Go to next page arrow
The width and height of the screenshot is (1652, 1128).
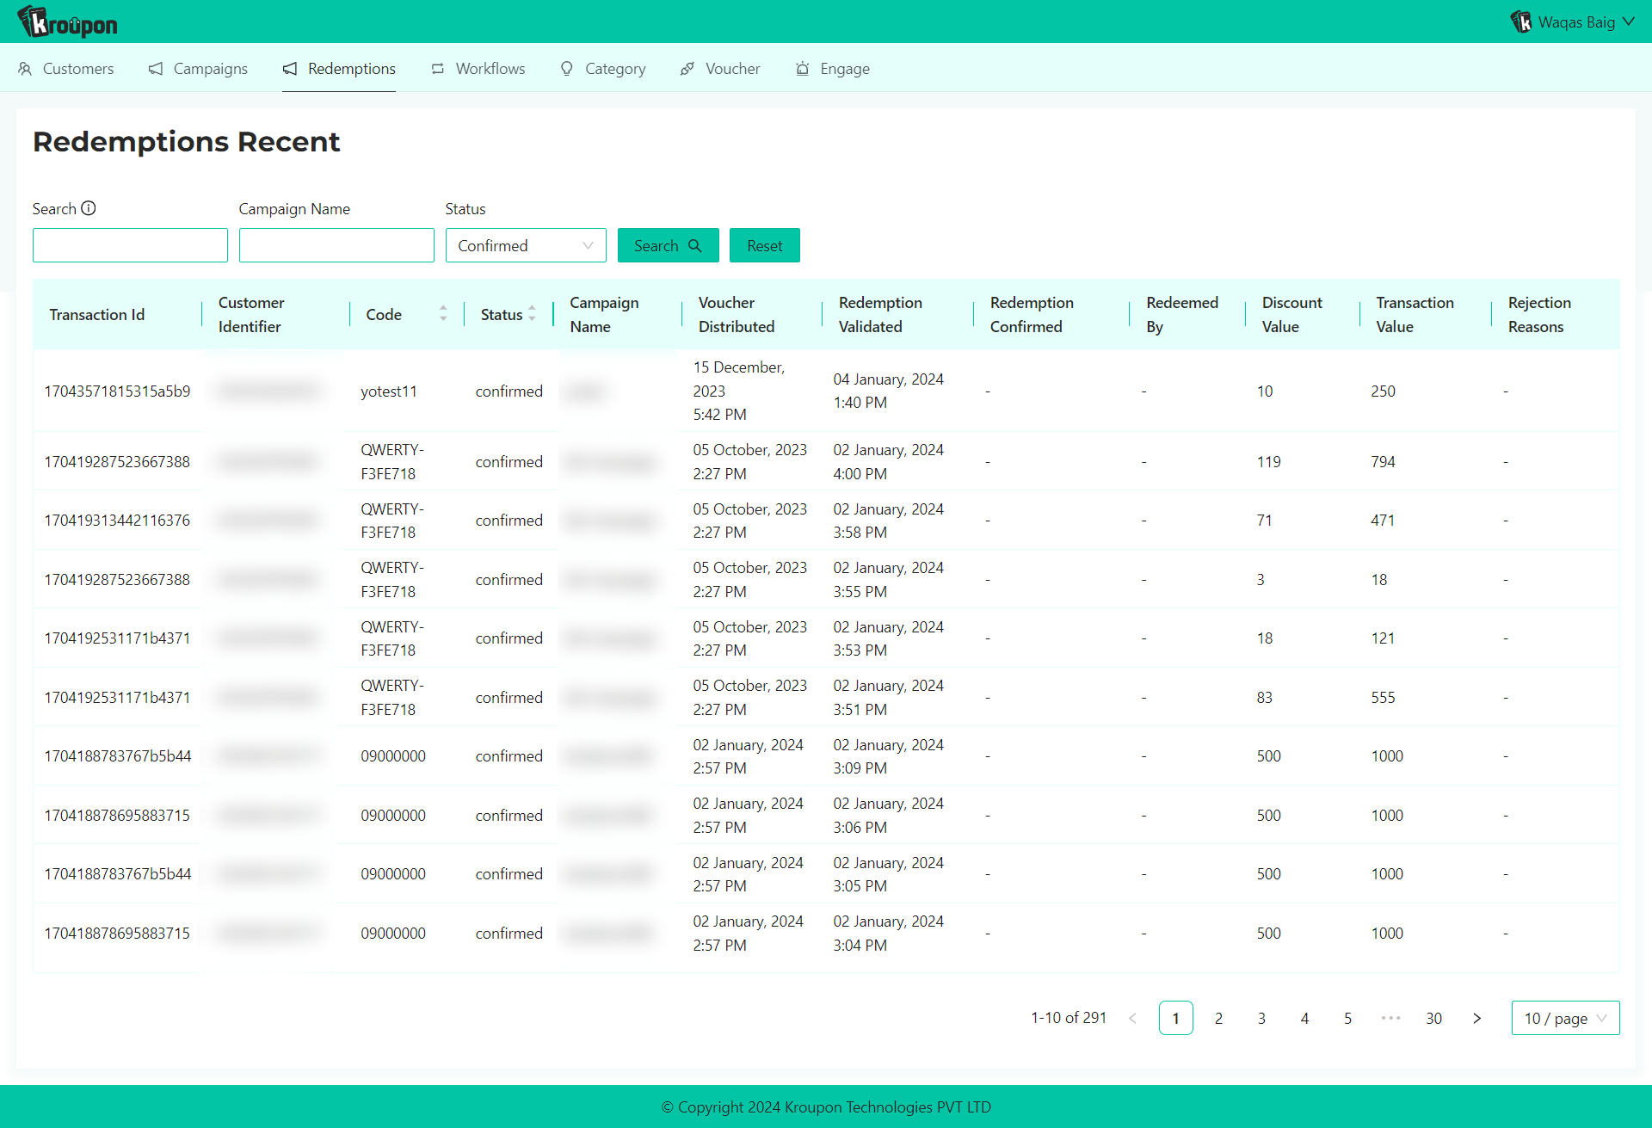pyautogui.click(x=1476, y=1018)
